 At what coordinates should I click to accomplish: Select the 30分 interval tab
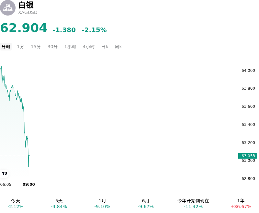point(52,47)
